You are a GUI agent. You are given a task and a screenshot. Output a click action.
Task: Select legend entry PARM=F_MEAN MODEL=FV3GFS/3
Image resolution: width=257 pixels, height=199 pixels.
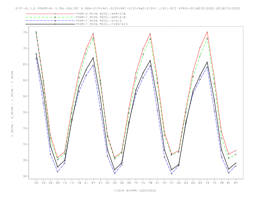(102, 24)
